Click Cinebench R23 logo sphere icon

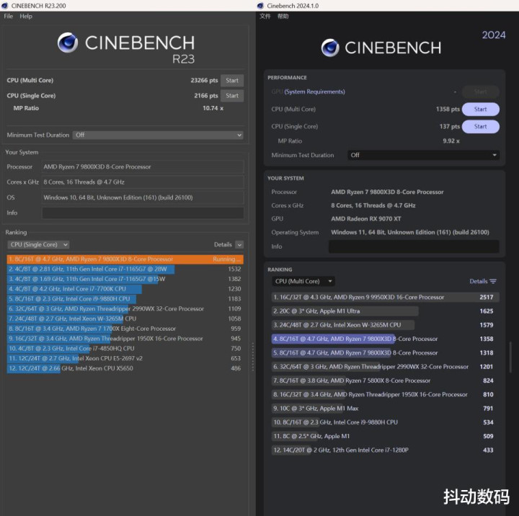tap(68, 43)
